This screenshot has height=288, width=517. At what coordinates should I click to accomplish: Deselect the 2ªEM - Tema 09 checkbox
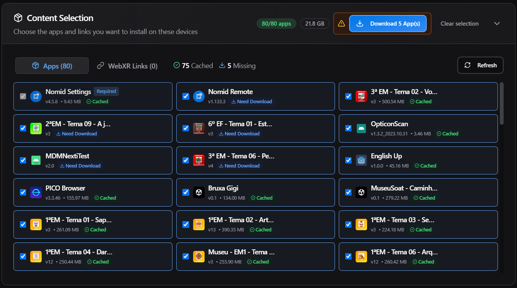point(23,128)
